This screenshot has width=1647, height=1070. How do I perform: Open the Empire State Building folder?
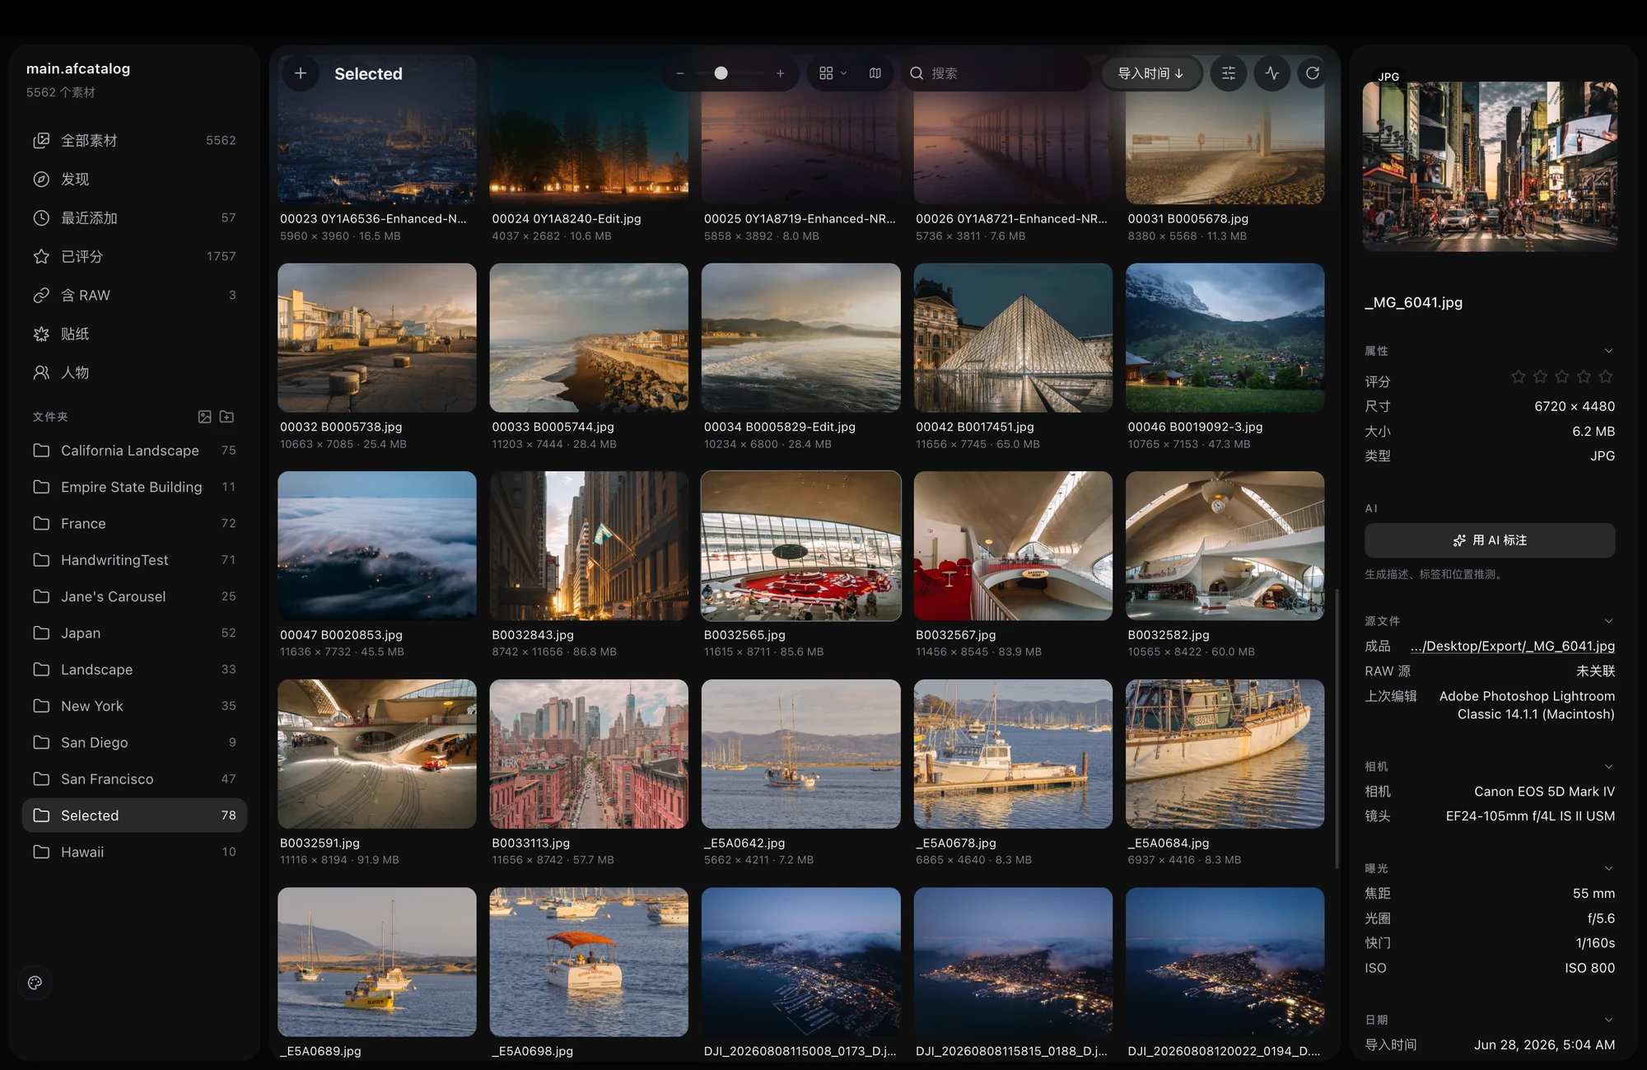click(x=134, y=487)
